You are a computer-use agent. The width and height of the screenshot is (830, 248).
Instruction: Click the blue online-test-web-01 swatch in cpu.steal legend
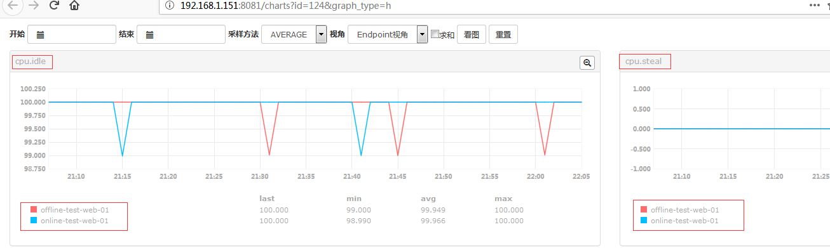click(x=644, y=221)
